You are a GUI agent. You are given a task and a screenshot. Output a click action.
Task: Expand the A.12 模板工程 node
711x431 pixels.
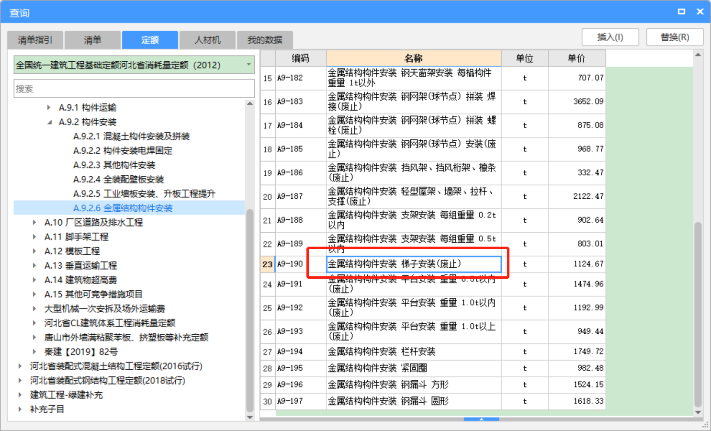pos(34,251)
